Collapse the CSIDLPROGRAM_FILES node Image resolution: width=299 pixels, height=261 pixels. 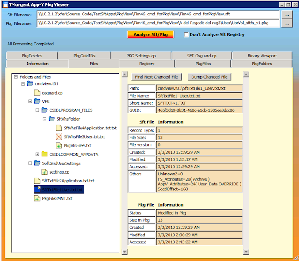click(37, 110)
